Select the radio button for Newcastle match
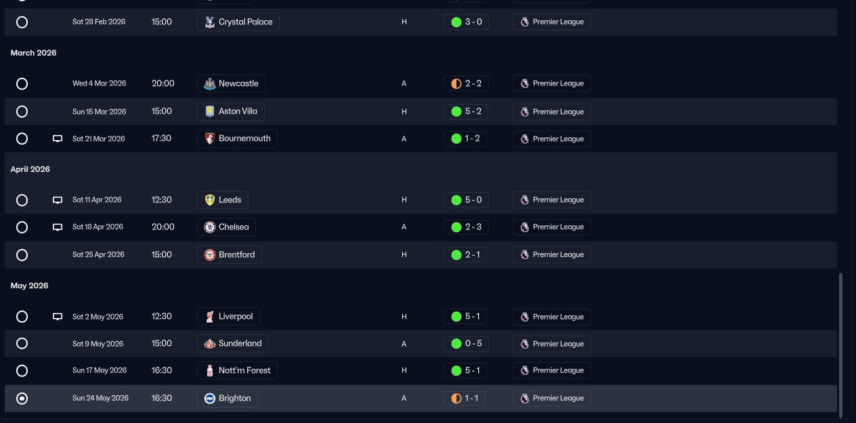Viewport: 856px width, 423px height. pos(22,84)
